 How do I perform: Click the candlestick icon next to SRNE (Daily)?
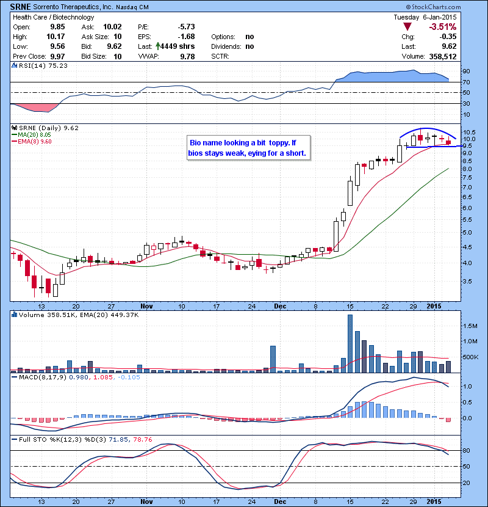tap(14, 128)
